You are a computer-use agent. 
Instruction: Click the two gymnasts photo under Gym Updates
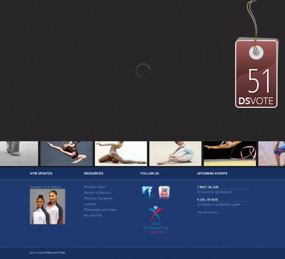pyautogui.click(x=47, y=207)
